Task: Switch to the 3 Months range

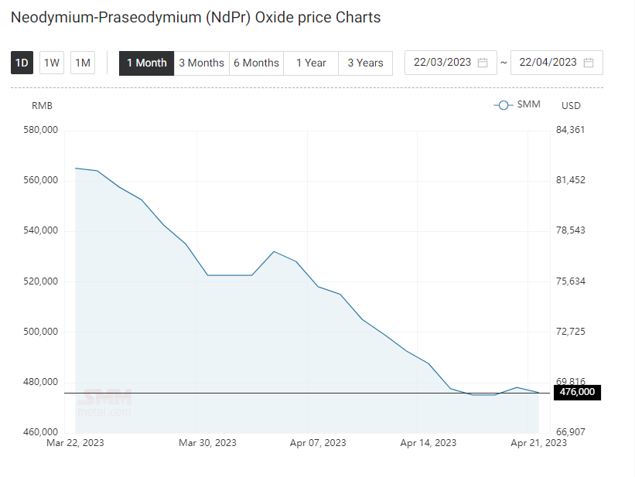Action: pyautogui.click(x=202, y=63)
